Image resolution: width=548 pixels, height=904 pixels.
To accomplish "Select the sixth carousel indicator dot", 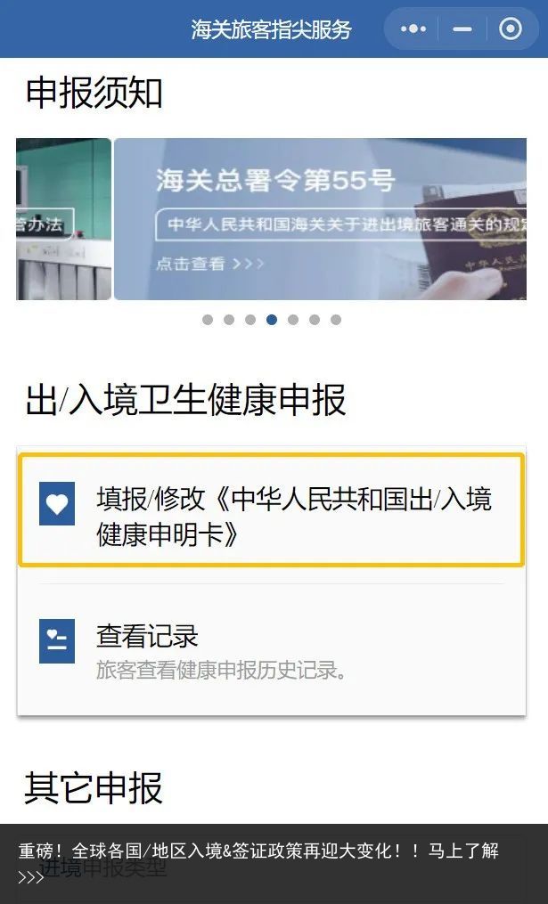I will [x=315, y=320].
